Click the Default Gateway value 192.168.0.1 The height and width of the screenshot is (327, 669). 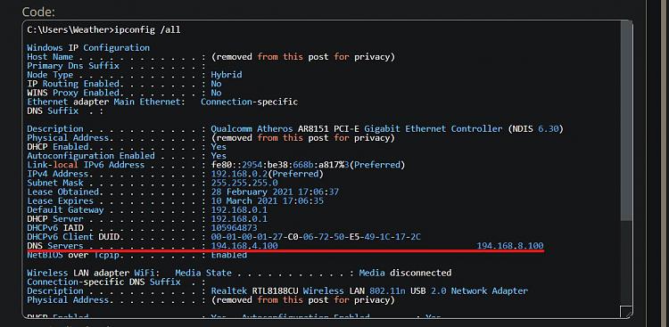239,209
